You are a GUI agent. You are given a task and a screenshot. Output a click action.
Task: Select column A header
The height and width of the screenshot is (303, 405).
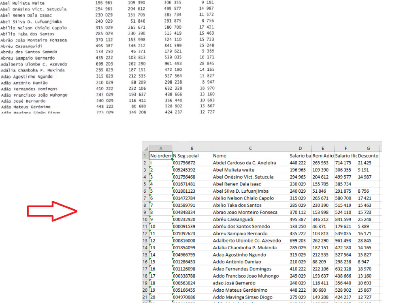click(161, 148)
